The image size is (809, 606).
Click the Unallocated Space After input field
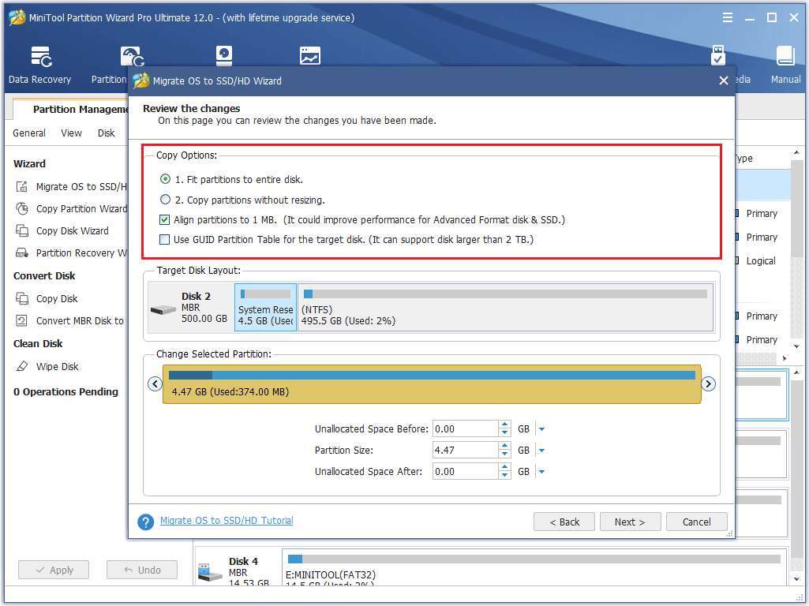pos(466,471)
